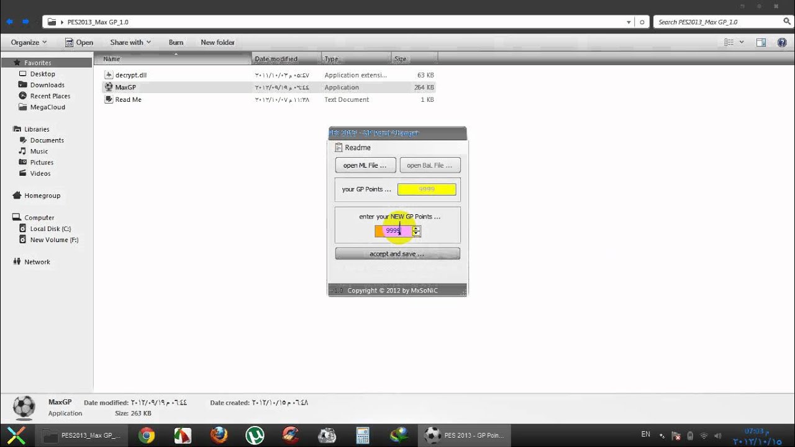Open Explorer help question mark icon

click(782, 42)
